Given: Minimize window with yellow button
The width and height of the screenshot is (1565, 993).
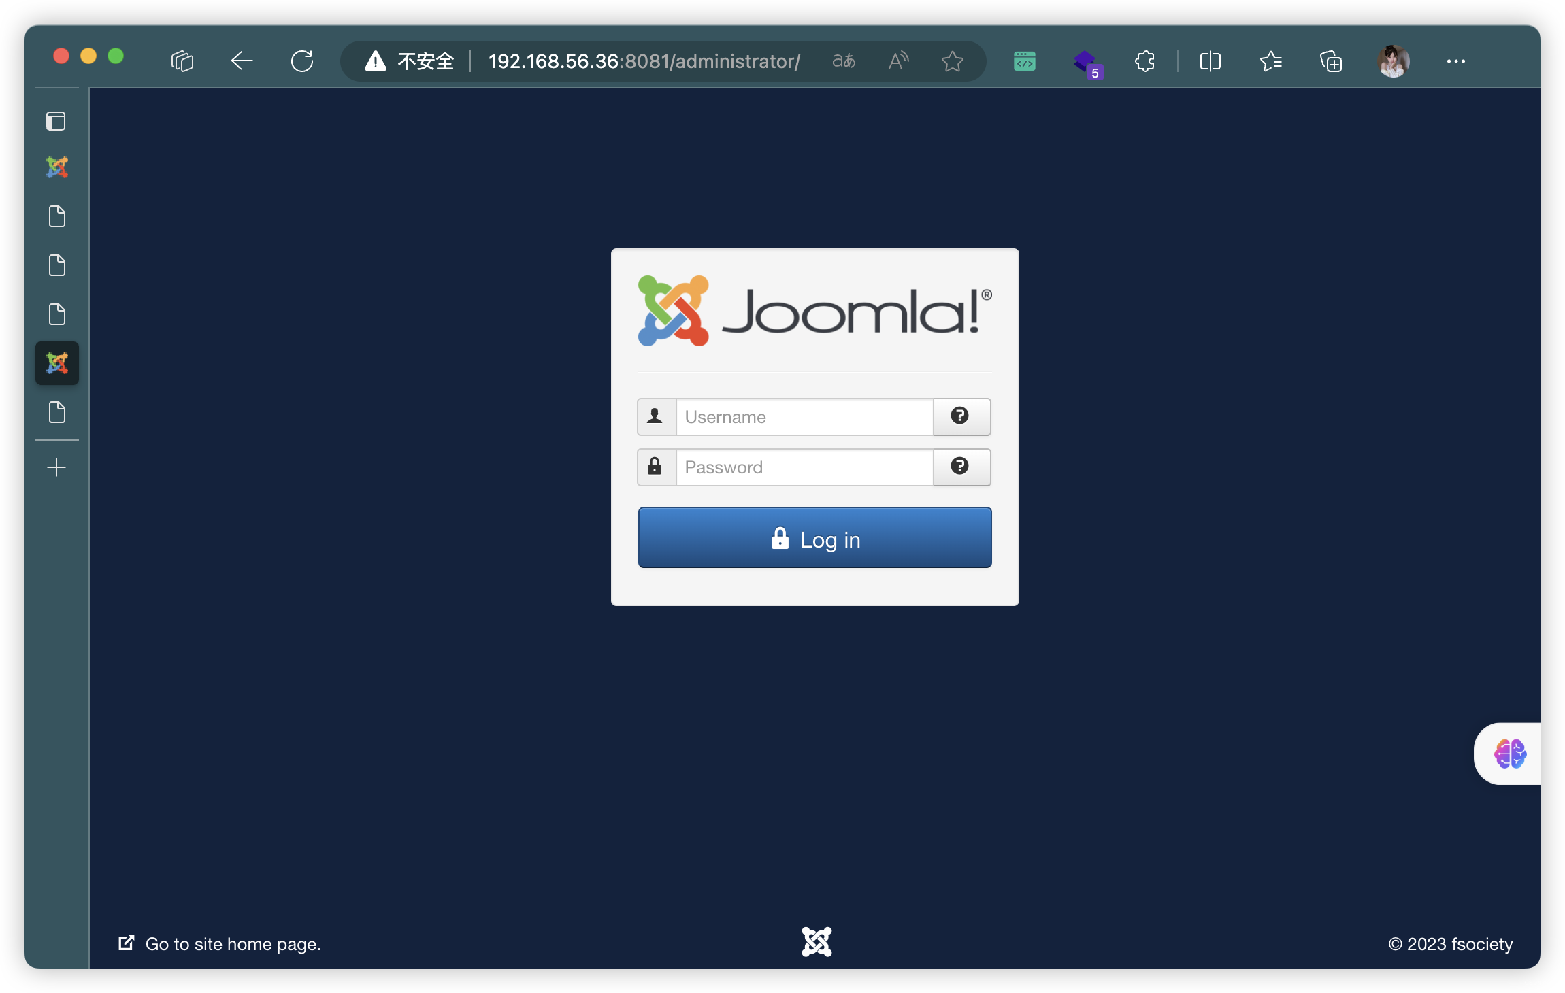Looking at the screenshot, I should [88, 56].
